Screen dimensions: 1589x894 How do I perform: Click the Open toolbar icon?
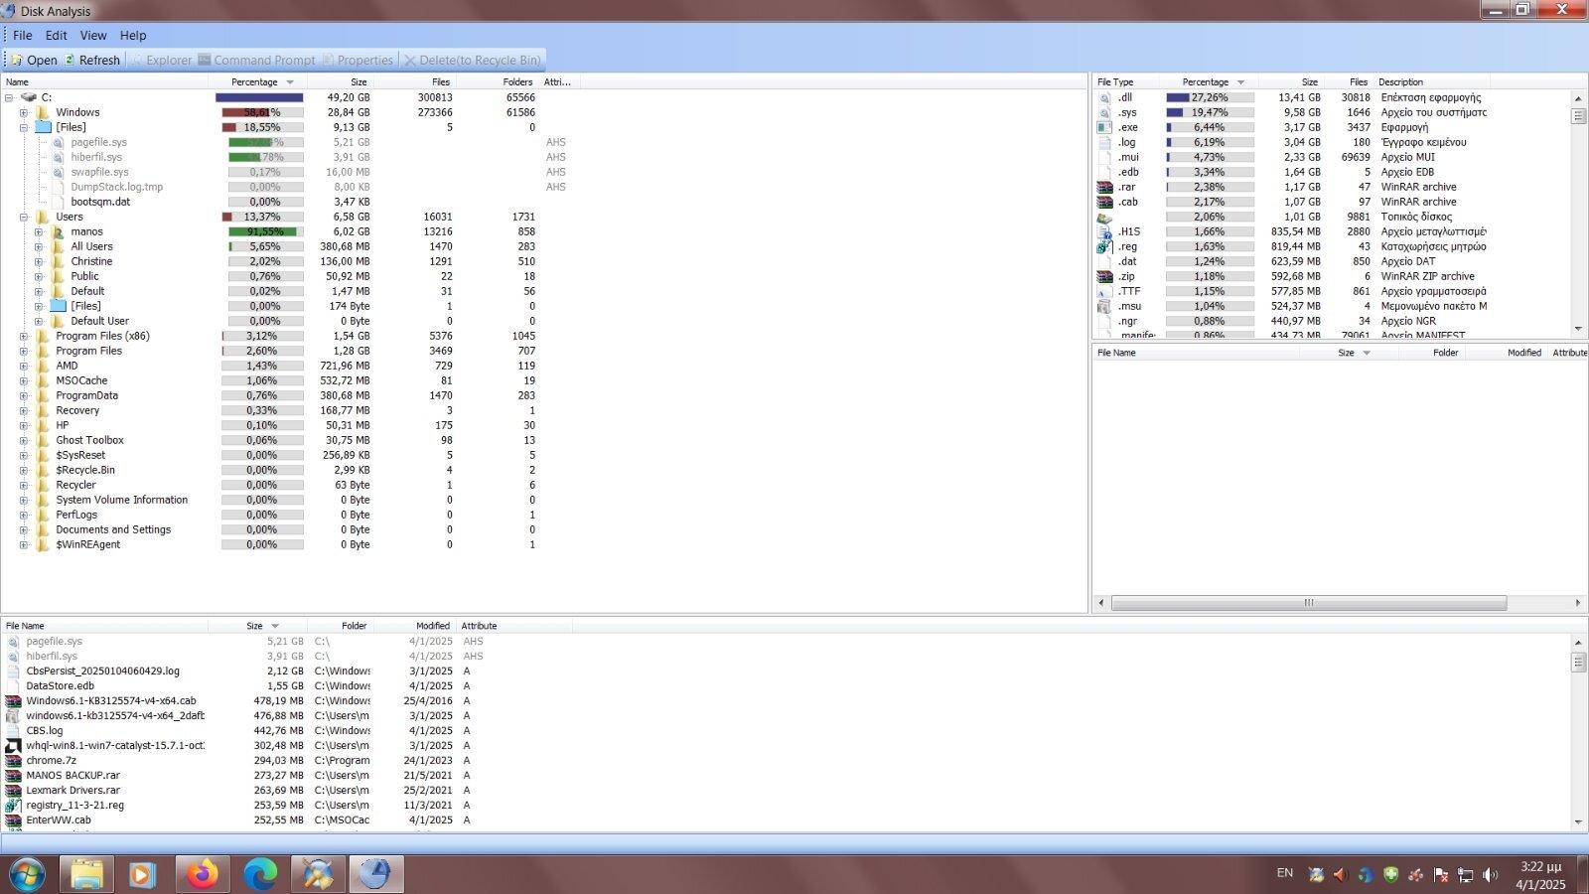17,60
